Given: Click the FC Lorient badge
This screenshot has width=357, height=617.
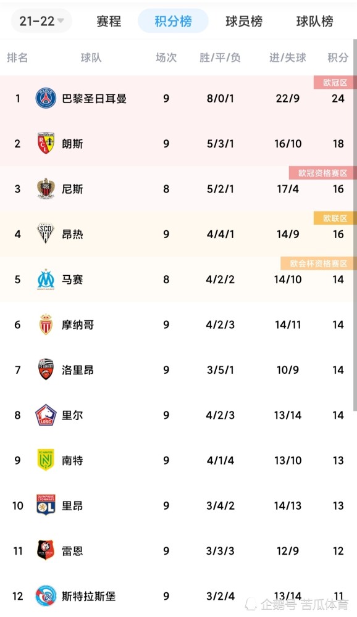Looking at the screenshot, I should pos(46,370).
